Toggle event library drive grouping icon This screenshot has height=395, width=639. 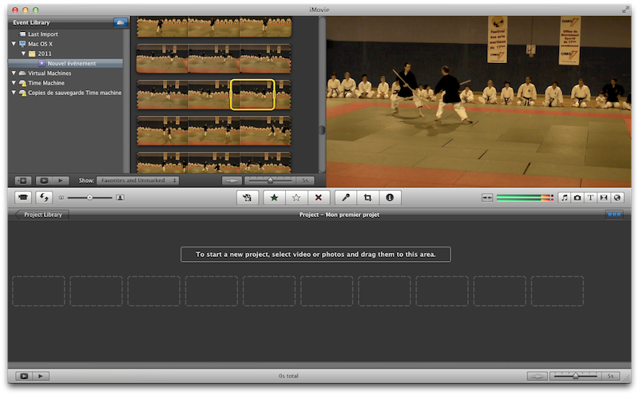pyautogui.click(x=121, y=22)
